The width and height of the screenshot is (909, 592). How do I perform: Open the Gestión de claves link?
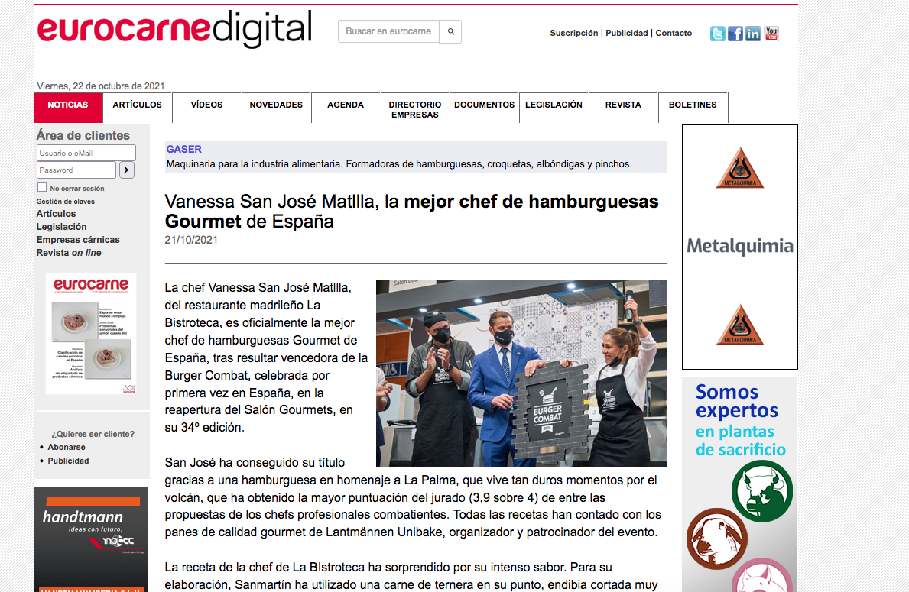66,202
